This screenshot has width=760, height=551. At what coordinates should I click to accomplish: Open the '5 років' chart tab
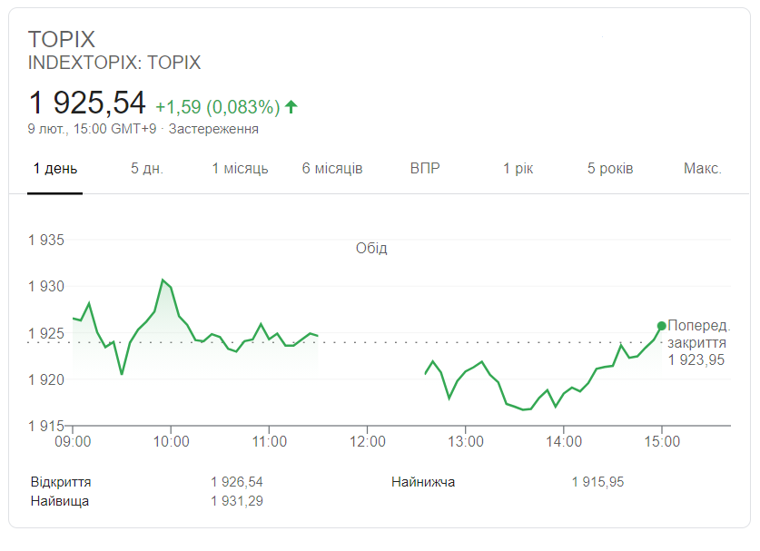[610, 169]
